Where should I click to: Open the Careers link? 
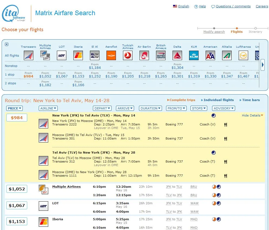262,6
